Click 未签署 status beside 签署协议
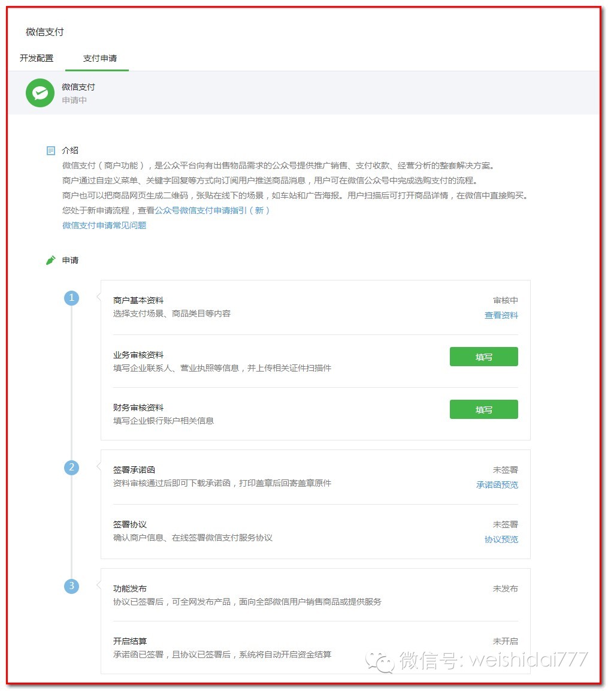Image resolution: width=608 pixels, height=691 pixels. pos(506,524)
